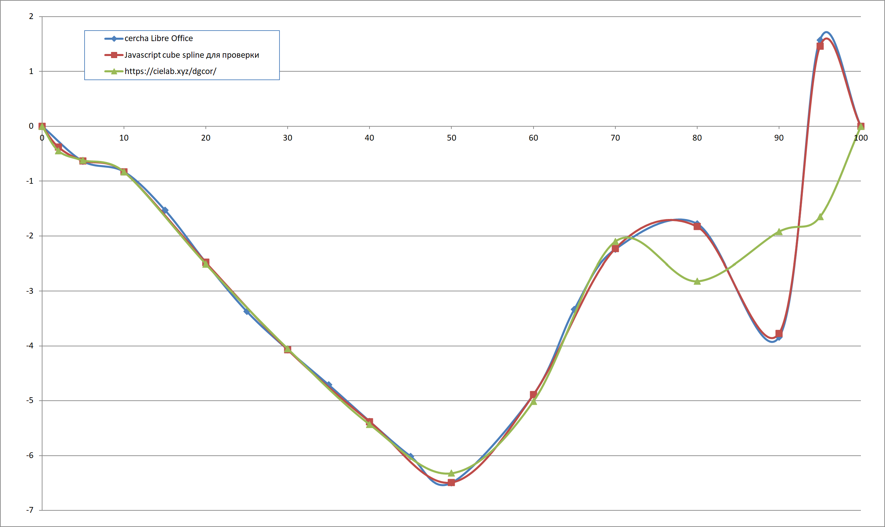This screenshot has width=885, height=527.
Task: Click the red square peak marker near x=95
Action: coord(820,46)
